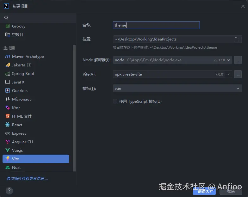The image size is (248, 197).
Task: Select the Ktor list item text
Action: (16, 108)
